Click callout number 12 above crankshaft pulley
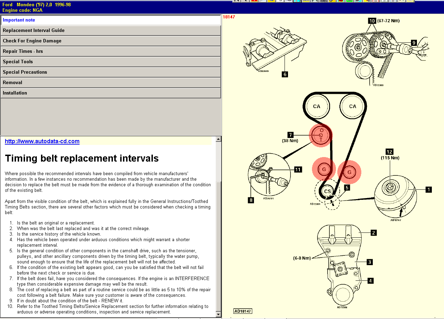Viewport: 444px width, 319px height. pyautogui.click(x=389, y=152)
